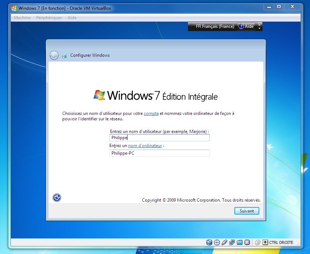The width and height of the screenshot is (310, 254).
Task: Click the optical CD drive status icon
Action: coord(217,242)
